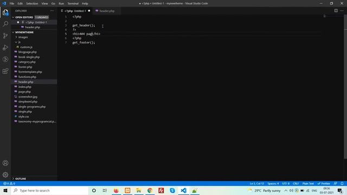Open custom.js in the explorer
This screenshot has height=195, width=347.
[x=27, y=47]
